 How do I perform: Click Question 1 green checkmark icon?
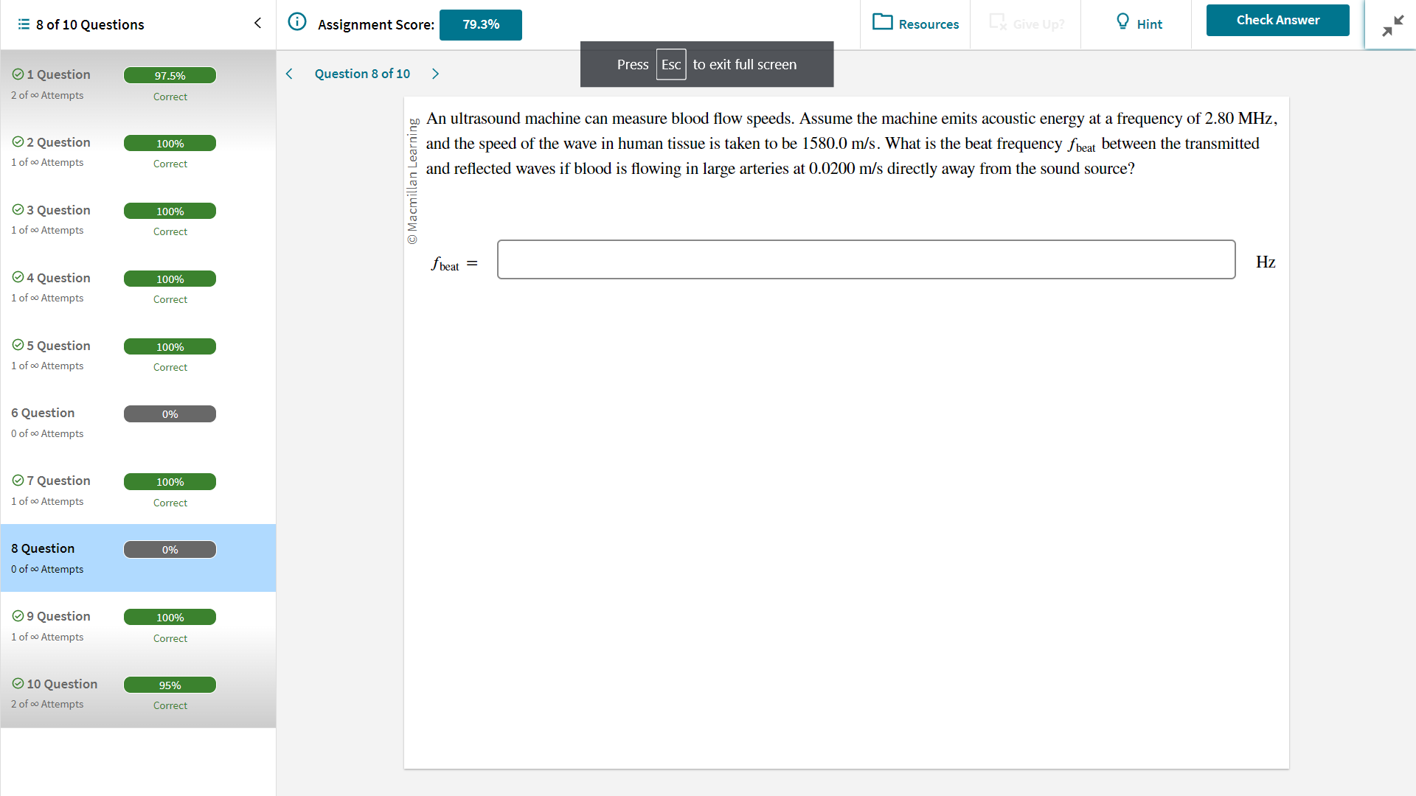pos(18,74)
